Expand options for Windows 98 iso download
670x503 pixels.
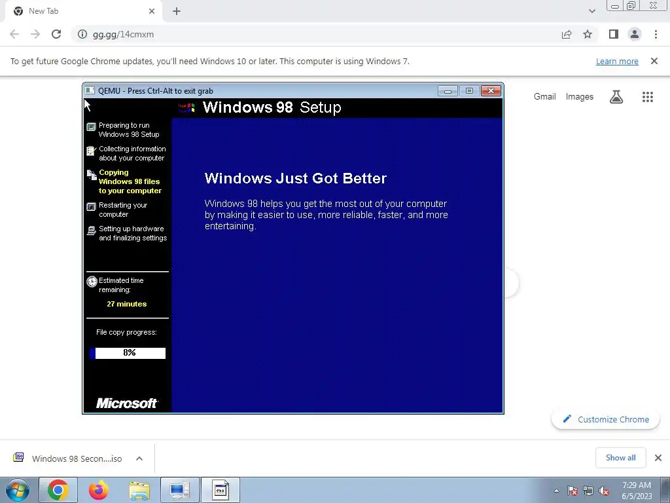coord(139,458)
